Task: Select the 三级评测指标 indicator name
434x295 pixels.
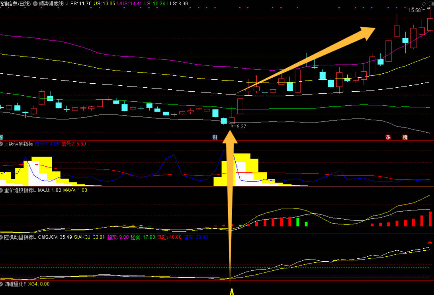Action: 19,144
